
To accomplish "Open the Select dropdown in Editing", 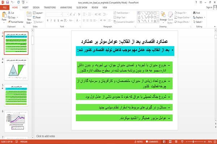I will [198, 22].
